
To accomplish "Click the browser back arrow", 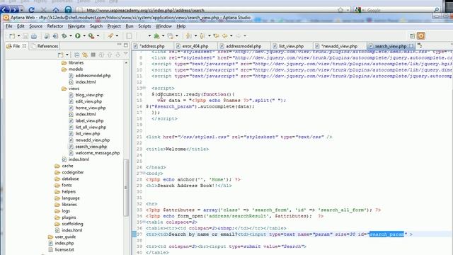I will (5, 10).
